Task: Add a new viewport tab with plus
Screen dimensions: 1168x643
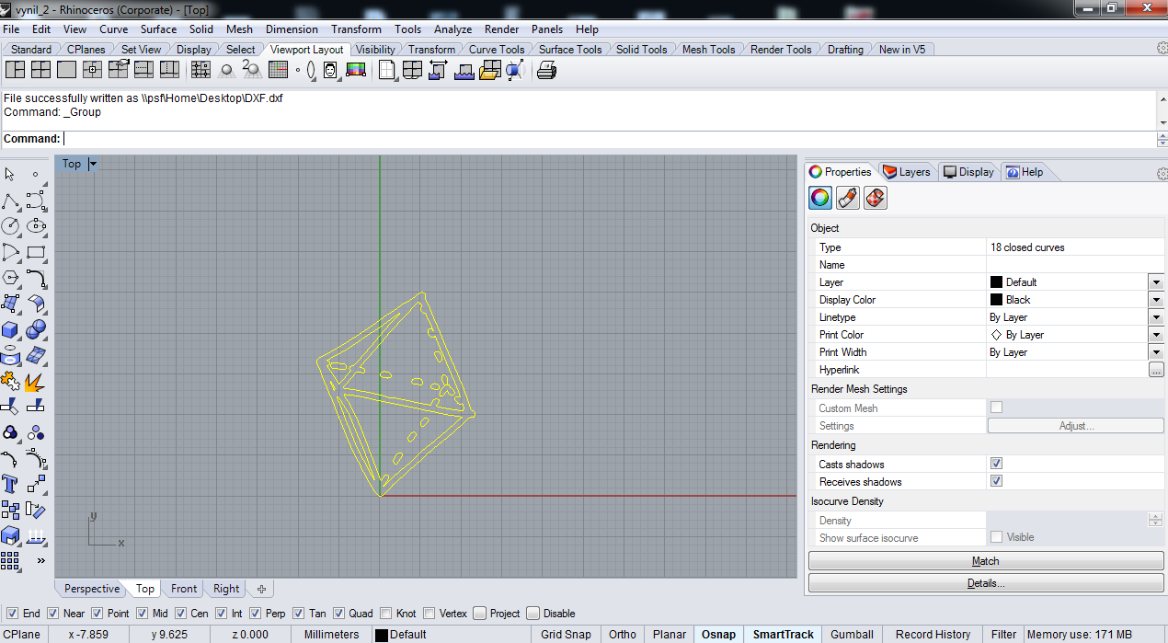Action: click(x=261, y=589)
